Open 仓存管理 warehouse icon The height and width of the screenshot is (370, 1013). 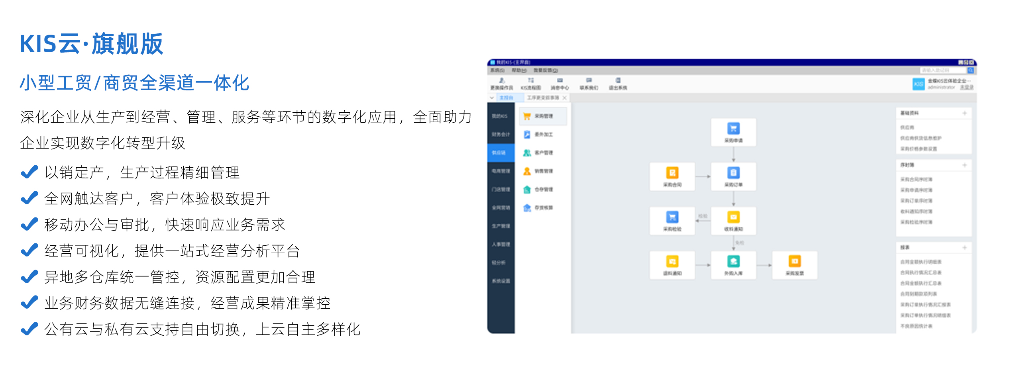(526, 189)
